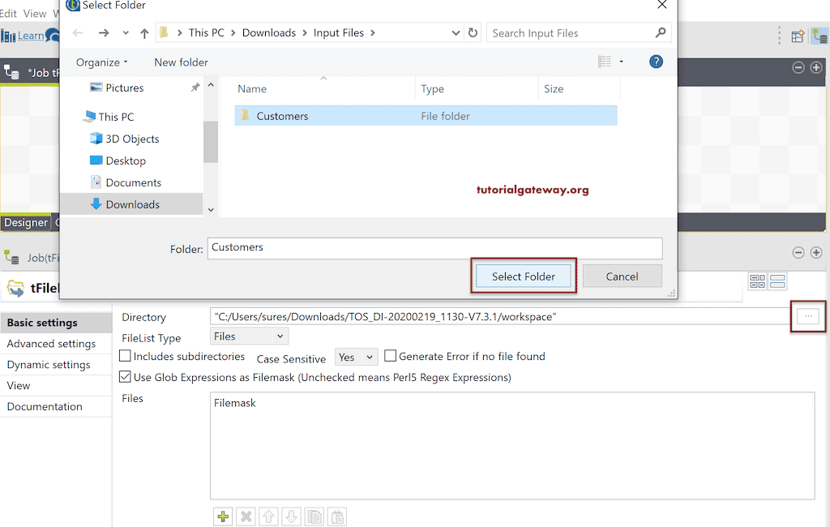Viewport: 830px width, 527px height.
Task: Open the Organize dropdown menu
Action: [101, 62]
